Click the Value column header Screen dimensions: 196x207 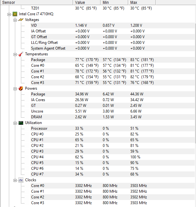point(87,2)
